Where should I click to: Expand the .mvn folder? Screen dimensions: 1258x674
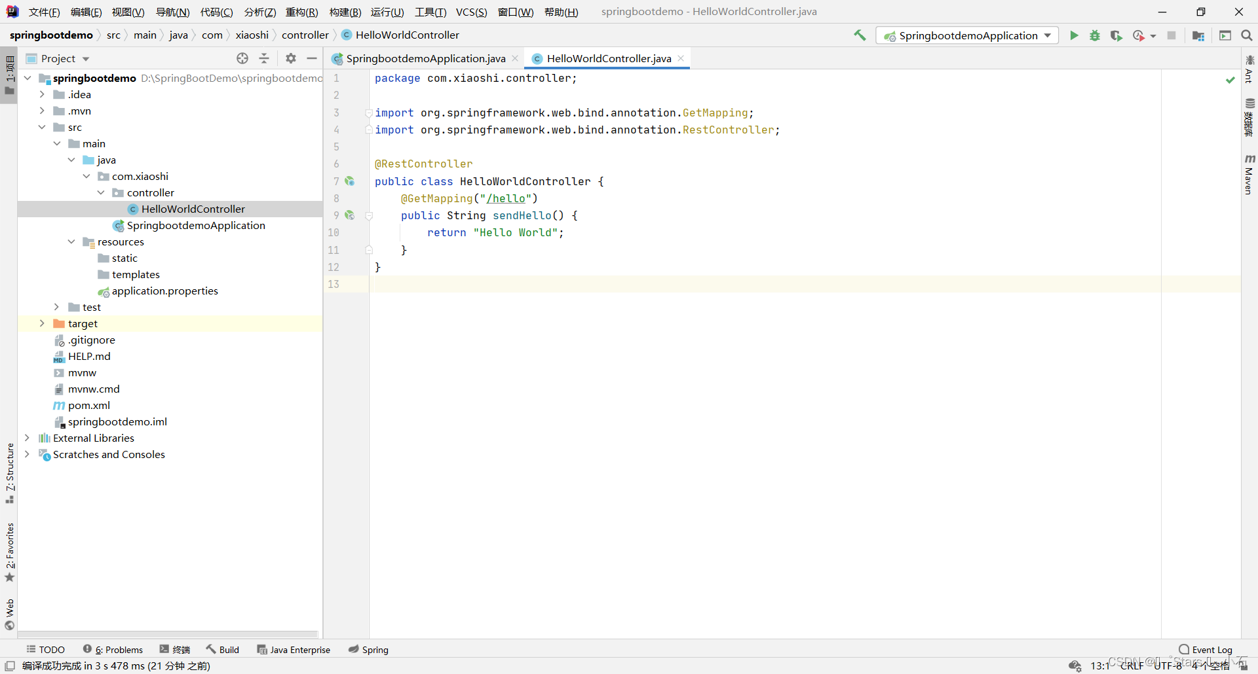click(42, 111)
